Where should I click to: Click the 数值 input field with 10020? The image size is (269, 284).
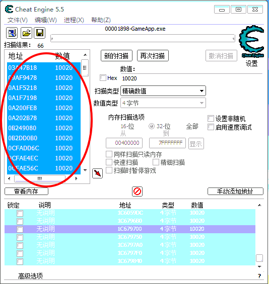192,78
